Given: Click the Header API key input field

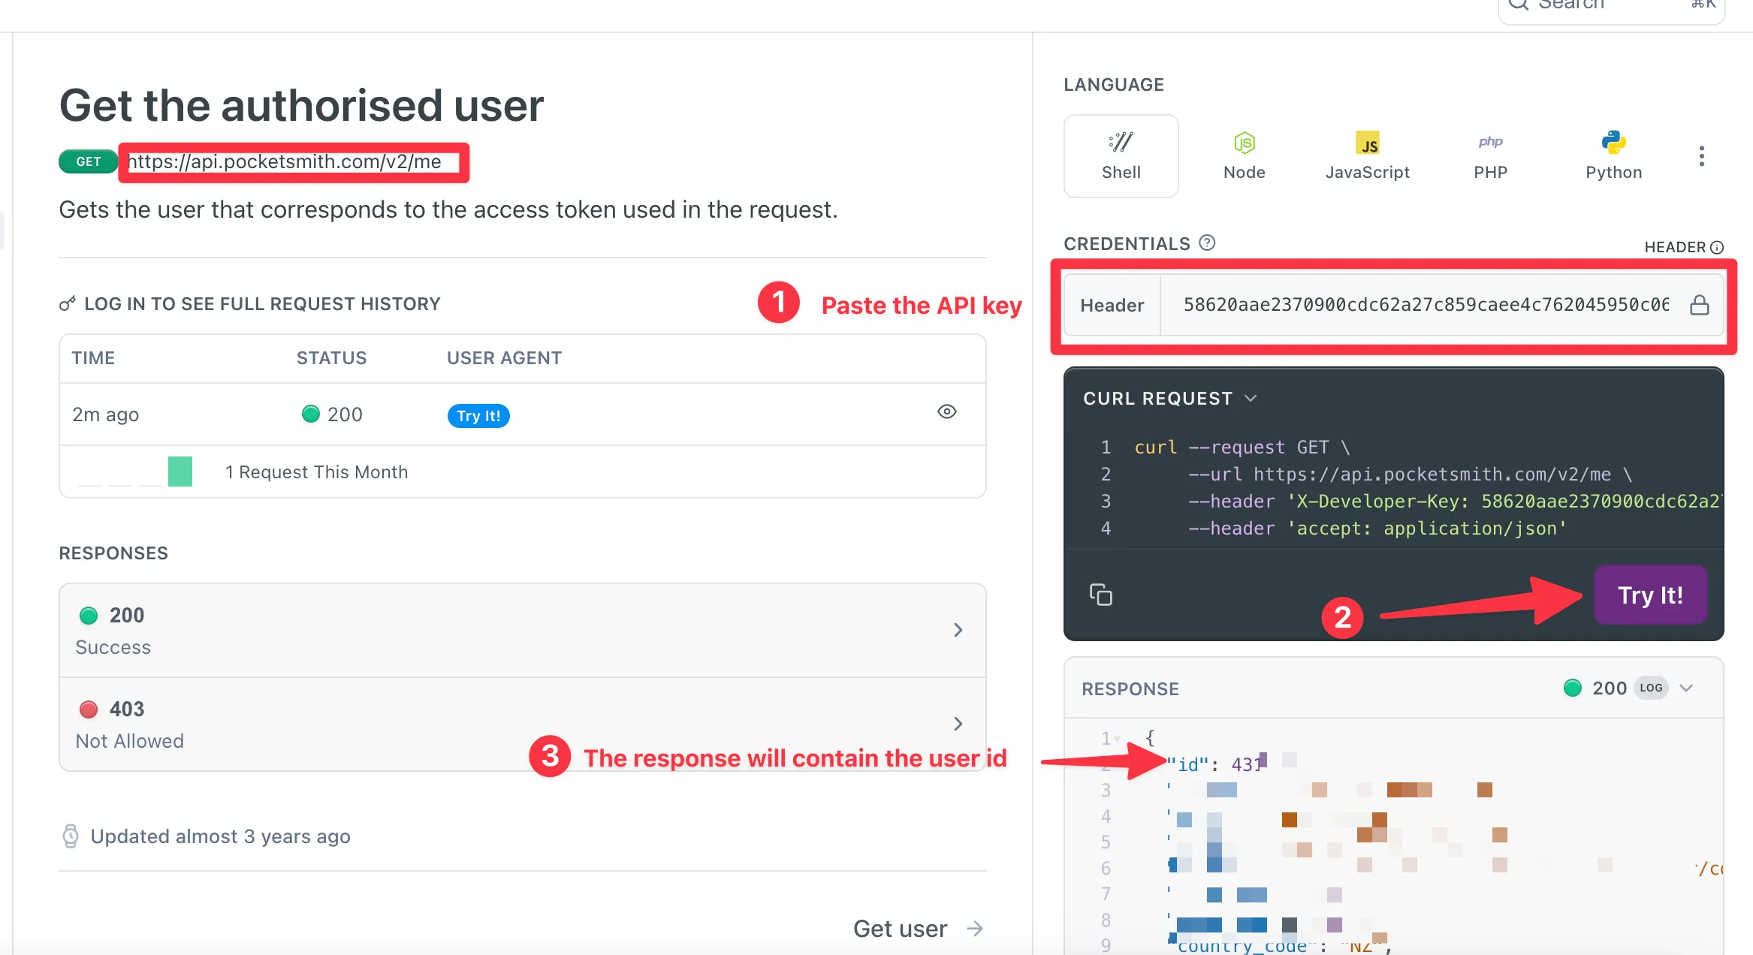Looking at the screenshot, I should click(x=1426, y=305).
